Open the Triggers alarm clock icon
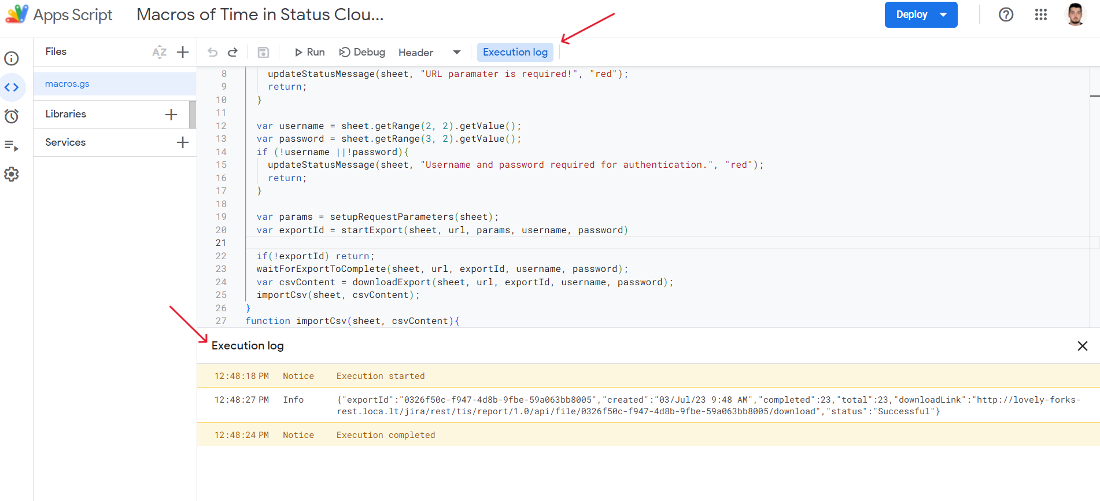1100x501 pixels. click(x=12, y=116)
